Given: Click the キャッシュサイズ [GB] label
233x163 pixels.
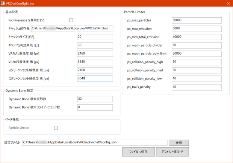Looking at the screenshot, I should (21, 37).
